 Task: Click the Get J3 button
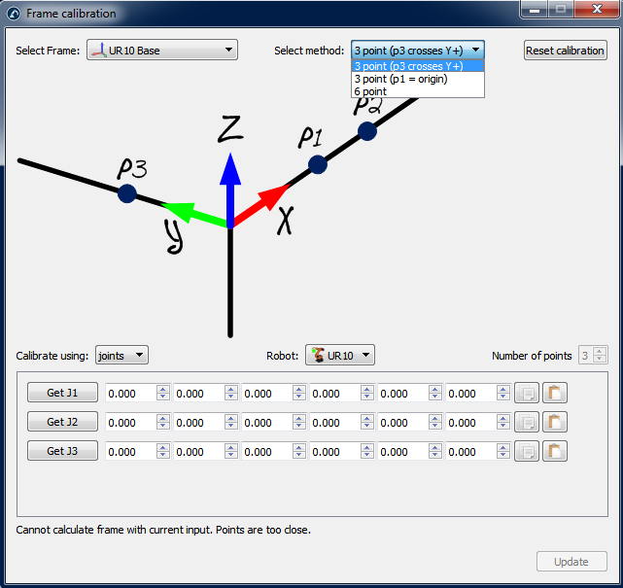[62, 452]
